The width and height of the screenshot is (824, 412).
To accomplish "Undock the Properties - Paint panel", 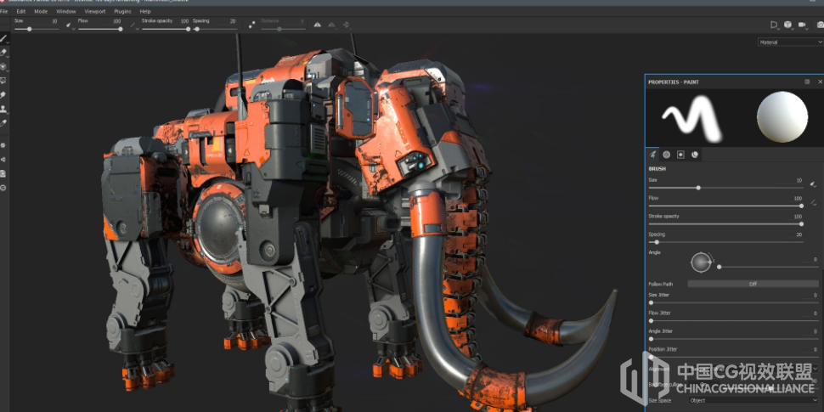I will [x=807, y=82].
